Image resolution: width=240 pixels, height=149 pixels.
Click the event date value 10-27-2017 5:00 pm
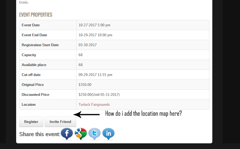coord(94,25)
